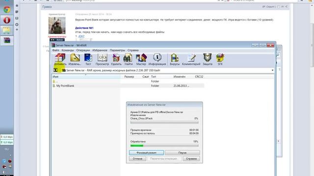Click the Справка button in extraction dialog
Screen dimensions: 314x176
(191, 158)
